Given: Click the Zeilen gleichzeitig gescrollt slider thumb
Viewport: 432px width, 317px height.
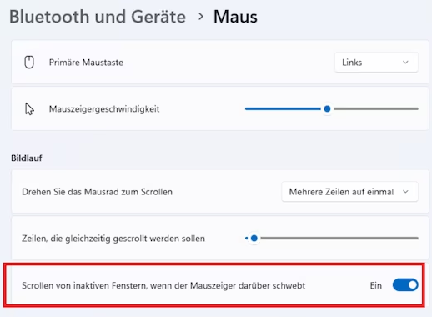Looking at the screenshot, I should 254,239.
